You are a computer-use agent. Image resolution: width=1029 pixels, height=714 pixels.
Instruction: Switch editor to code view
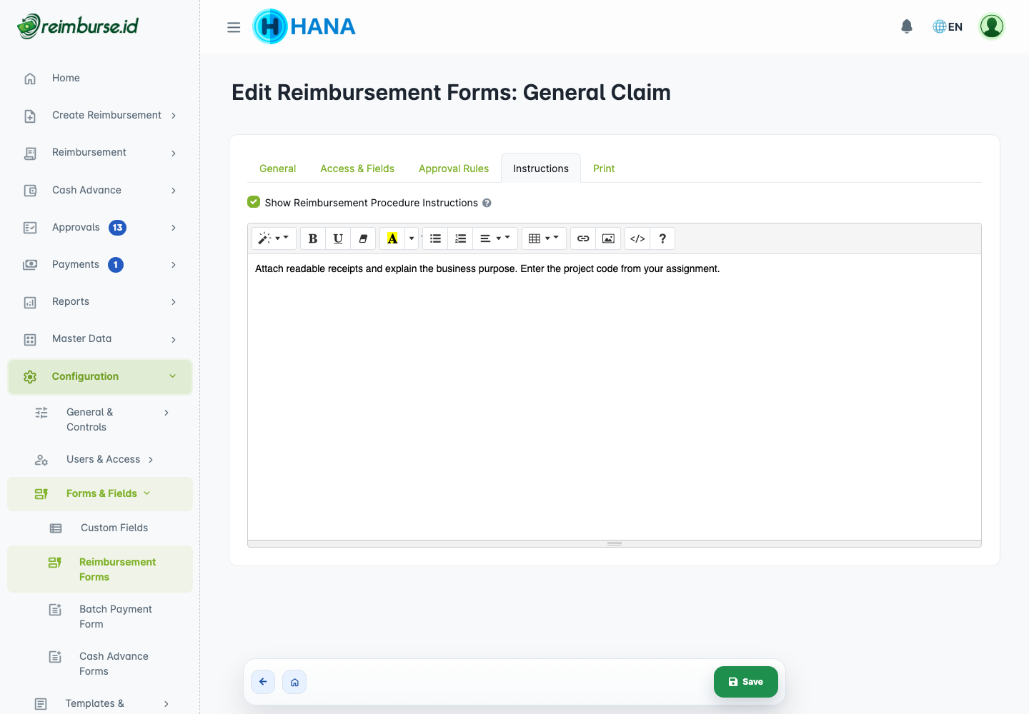[x=637, y=238]
